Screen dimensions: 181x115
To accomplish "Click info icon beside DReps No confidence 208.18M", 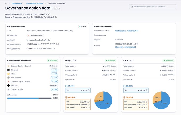I will pyautogui.click(x=89, y=105).
